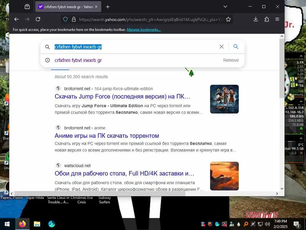The width and height of the screenshot is (306, 230).
Task: Open the wallscloud wallpaper thumbnail
Action: (x=224, y=176)
